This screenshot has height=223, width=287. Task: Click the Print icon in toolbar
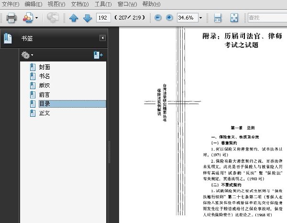(11, 18)
